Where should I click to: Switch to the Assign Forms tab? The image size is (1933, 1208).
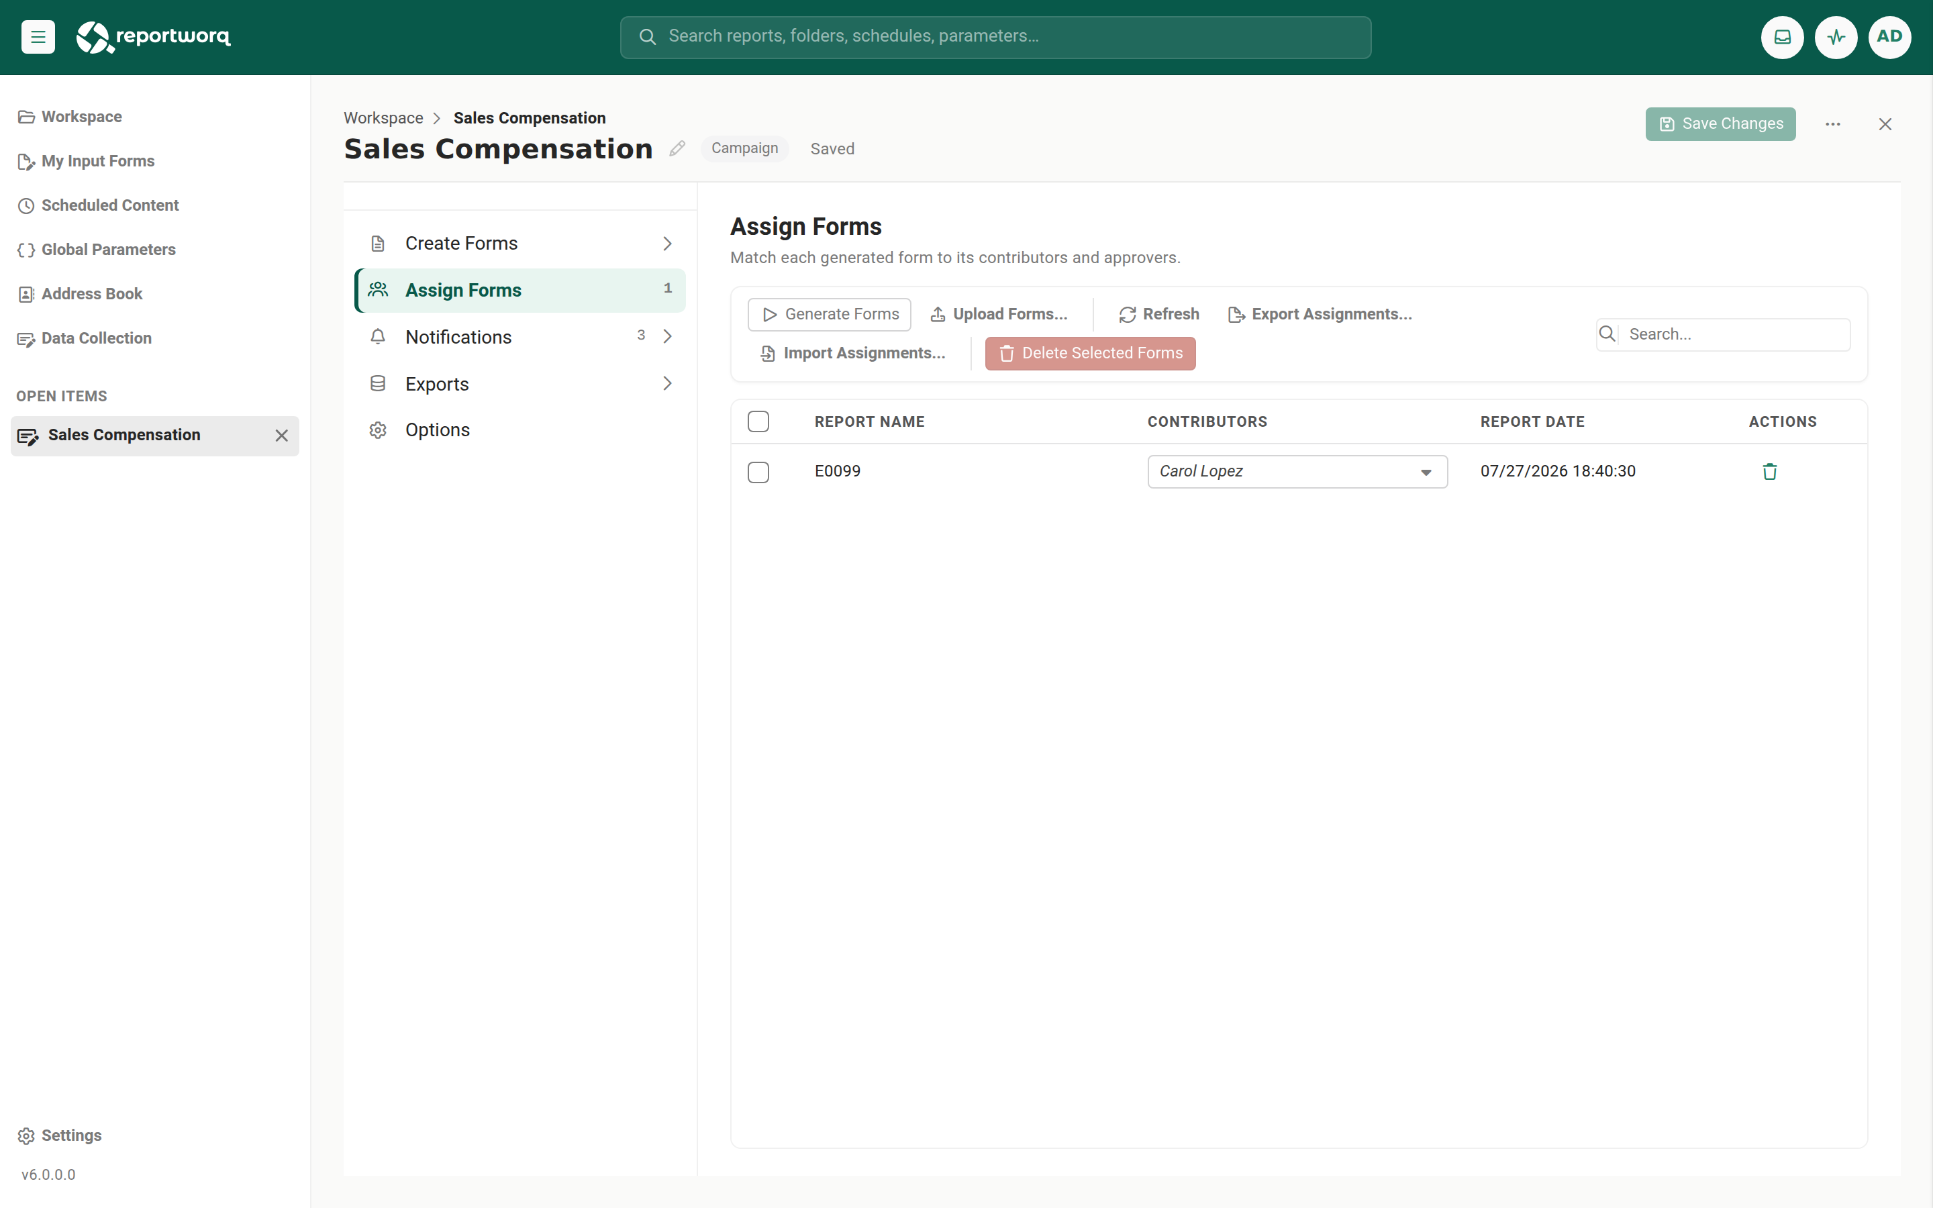tap(520, 290)
